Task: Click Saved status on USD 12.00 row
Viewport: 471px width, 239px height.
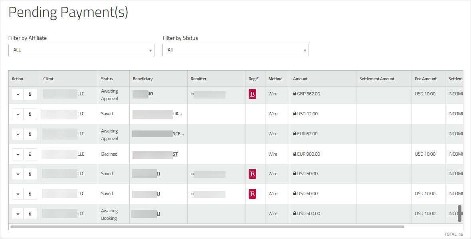Action: [x=107, y=113]
